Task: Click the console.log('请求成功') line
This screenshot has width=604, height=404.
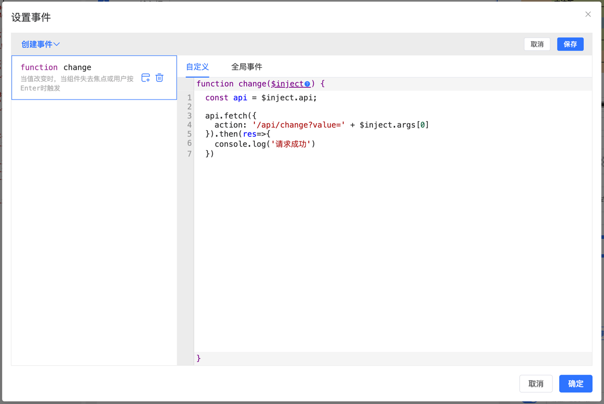Action: point(264,144)
